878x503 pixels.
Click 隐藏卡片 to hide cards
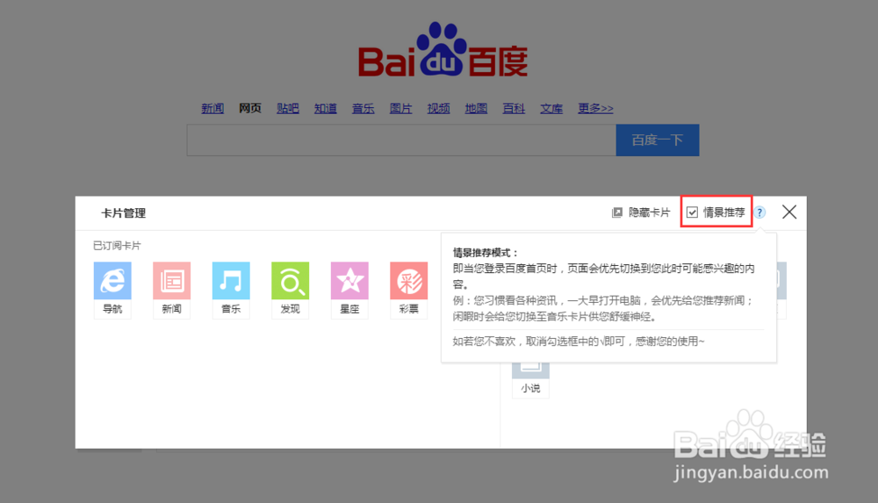tap(641, 212)
